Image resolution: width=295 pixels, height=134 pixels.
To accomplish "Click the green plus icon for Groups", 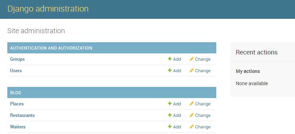I will pyautogui.click(x=170, y=59).
